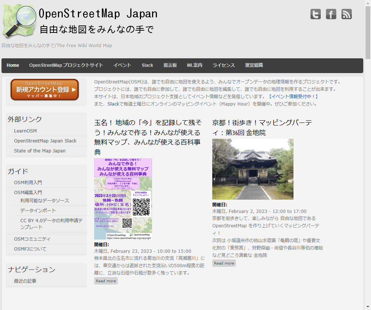Open the LearnOSM external link

click(x=25, y=131)
